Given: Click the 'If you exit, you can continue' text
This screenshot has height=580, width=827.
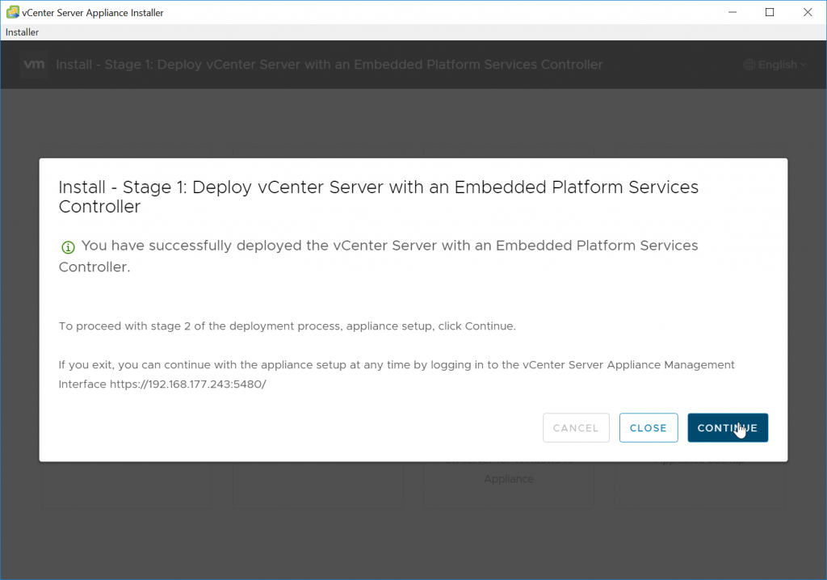Looking at the screenshot, I should tap(396, 374).
